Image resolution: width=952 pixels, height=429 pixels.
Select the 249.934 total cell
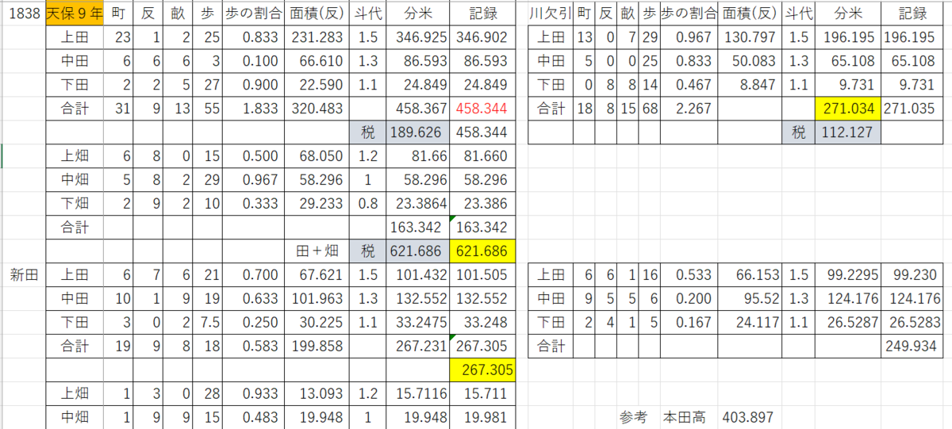pos(912,346)
